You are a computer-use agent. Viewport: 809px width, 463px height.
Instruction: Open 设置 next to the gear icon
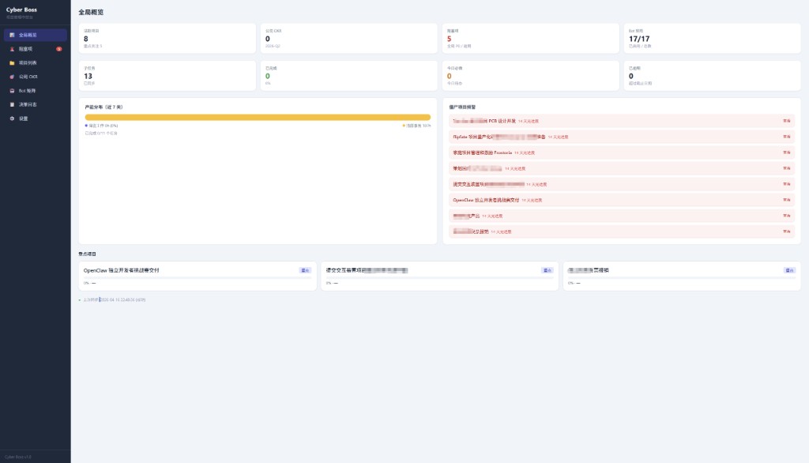click(35, 119)
